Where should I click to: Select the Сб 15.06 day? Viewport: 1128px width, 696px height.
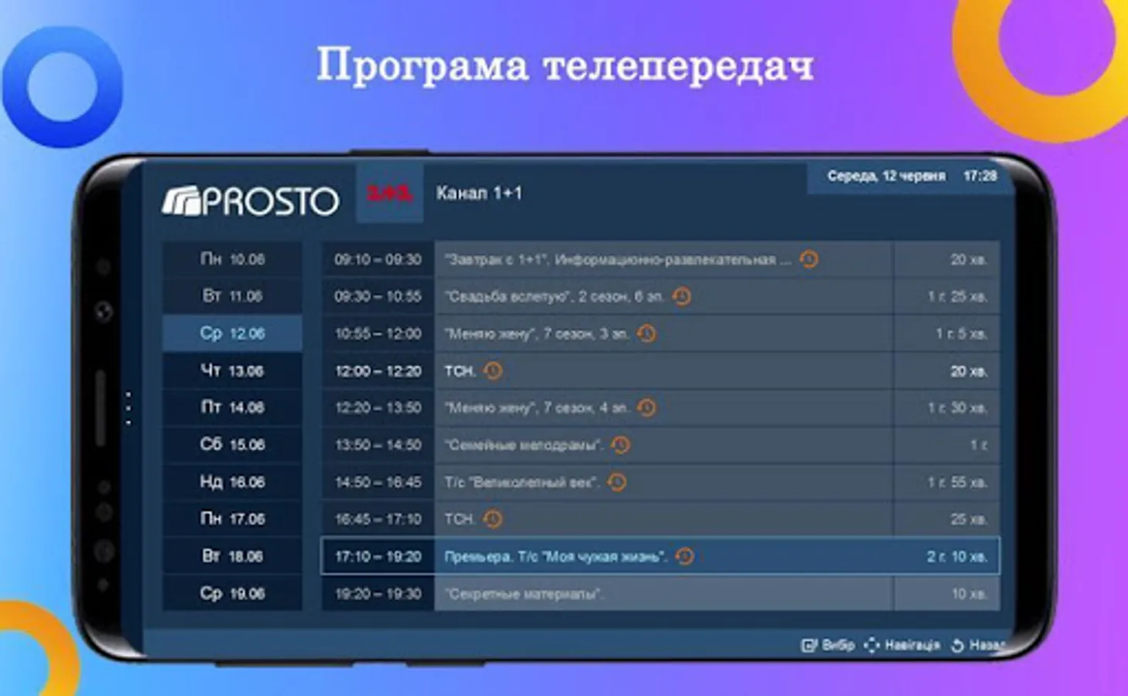point(232,445)
